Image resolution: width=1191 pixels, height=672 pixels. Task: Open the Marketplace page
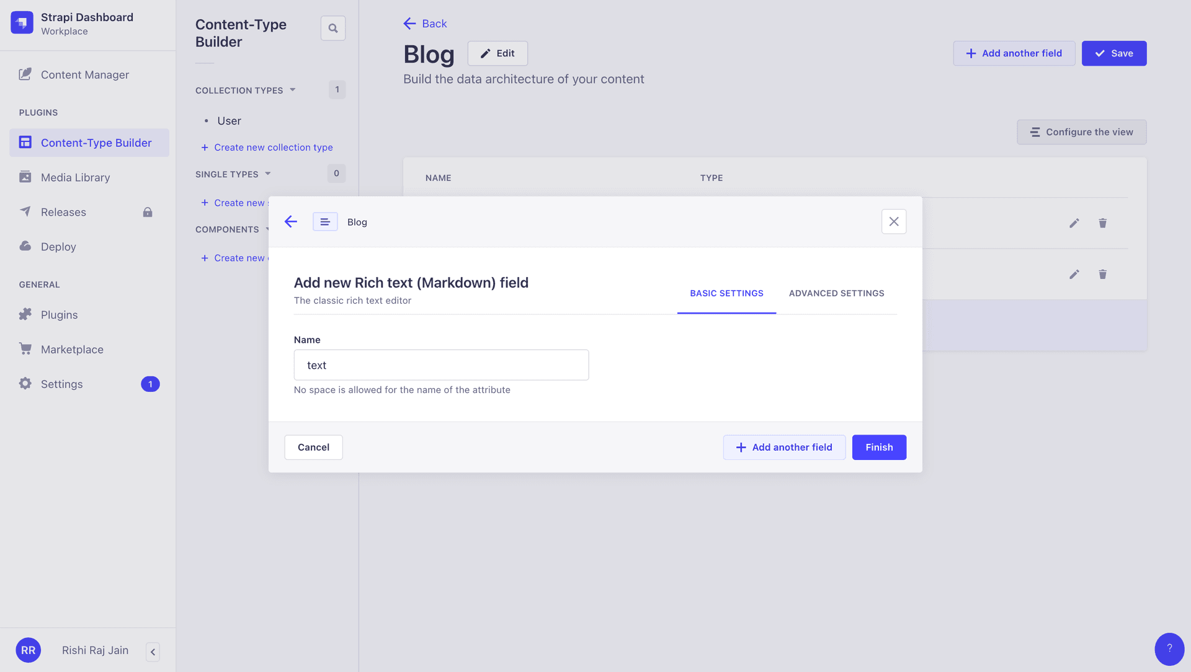72,350
